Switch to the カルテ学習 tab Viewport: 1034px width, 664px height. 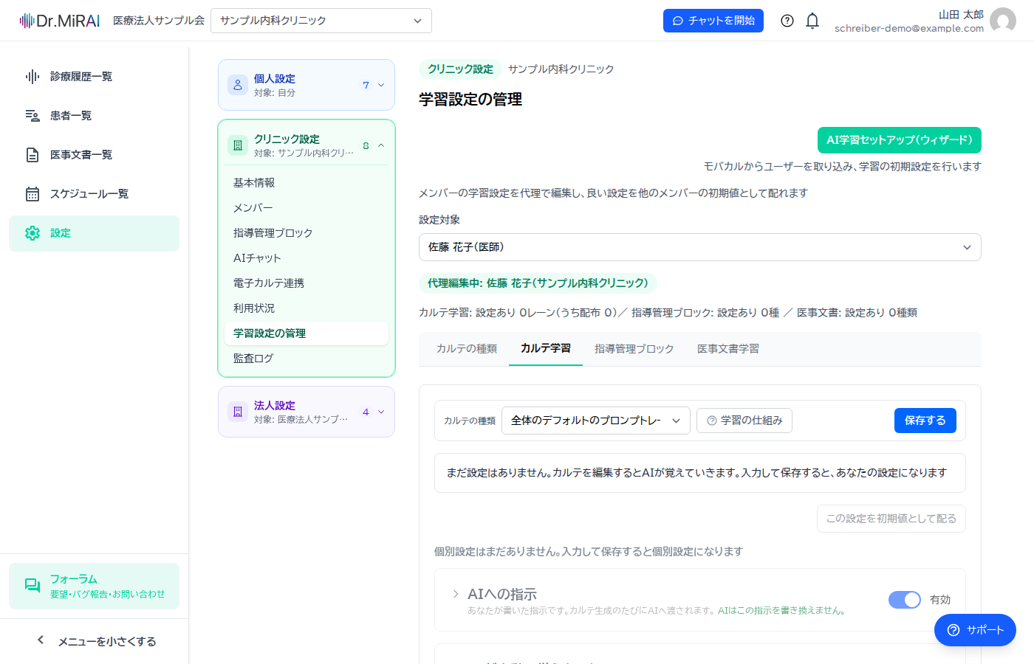546,349
